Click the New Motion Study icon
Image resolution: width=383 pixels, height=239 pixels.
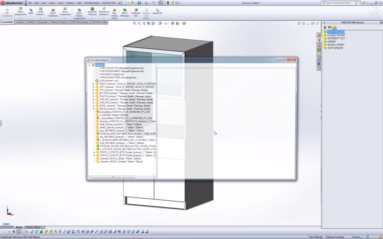tap(114, 13)
